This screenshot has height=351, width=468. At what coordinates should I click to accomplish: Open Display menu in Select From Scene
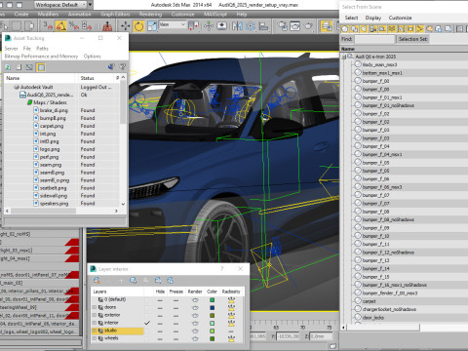pos(373,18)
